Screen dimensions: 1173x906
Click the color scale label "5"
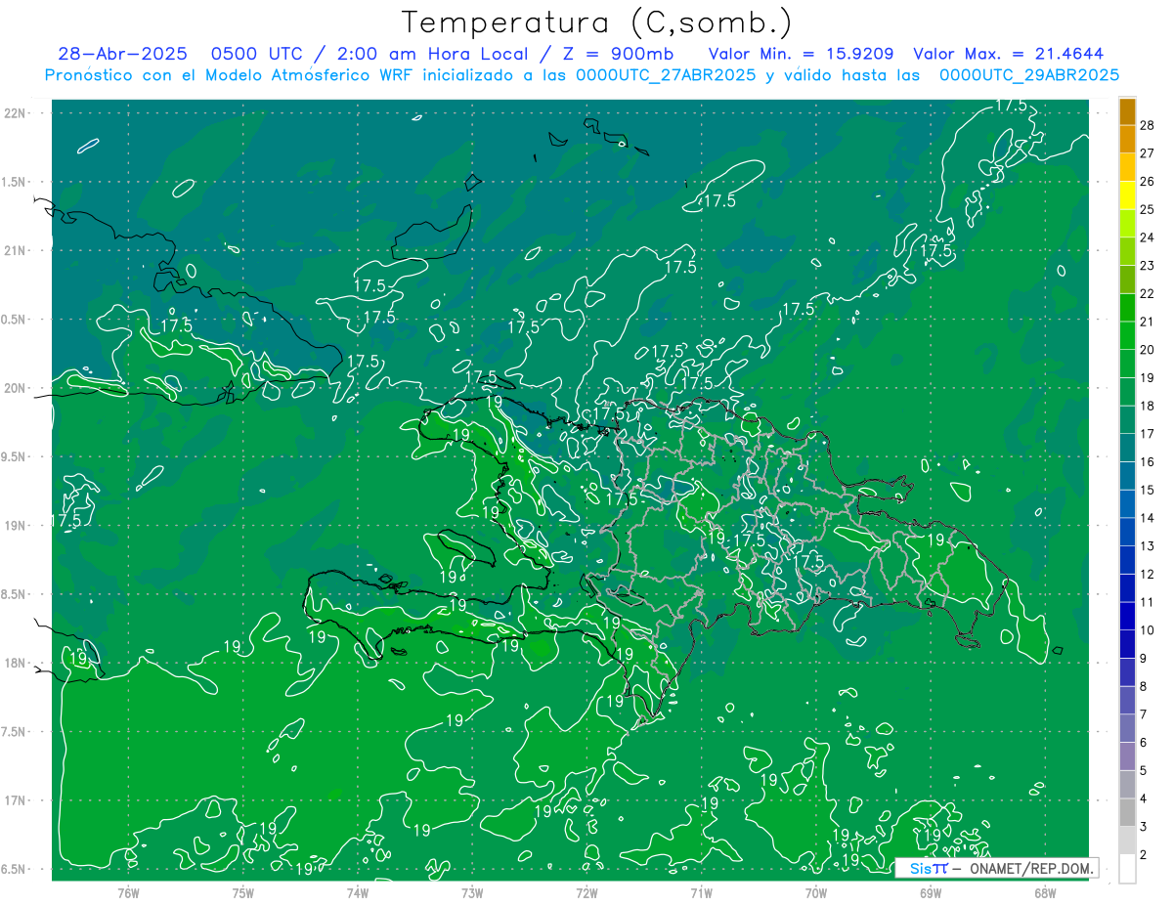pos(1144,770)
